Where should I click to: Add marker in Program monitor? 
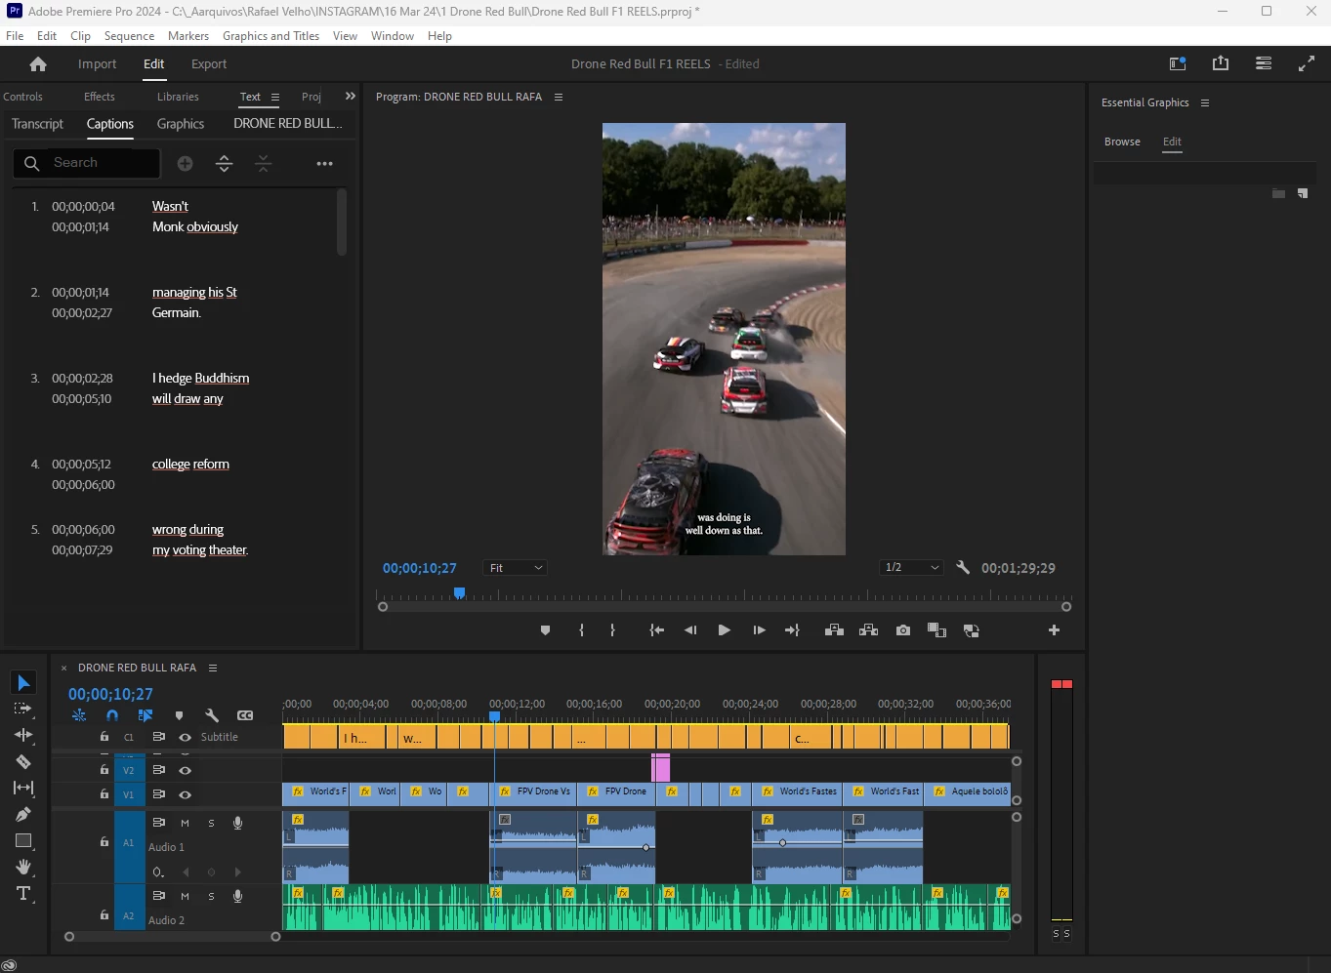(x=545, y=630)
